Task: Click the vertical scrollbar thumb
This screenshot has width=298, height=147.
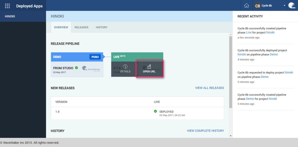Action: pyautogui.click(x=231, y=72)
